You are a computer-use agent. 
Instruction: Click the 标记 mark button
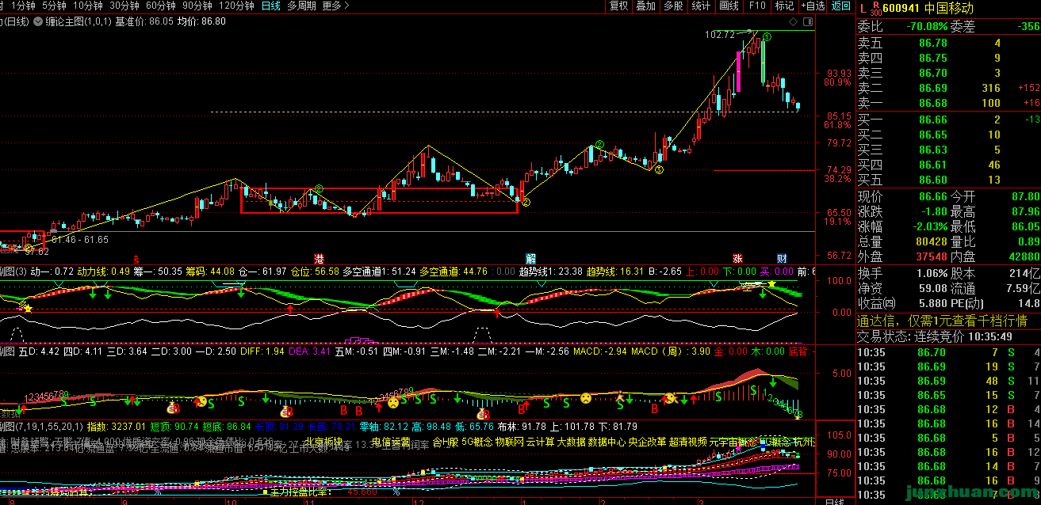[x=784, y=6]
